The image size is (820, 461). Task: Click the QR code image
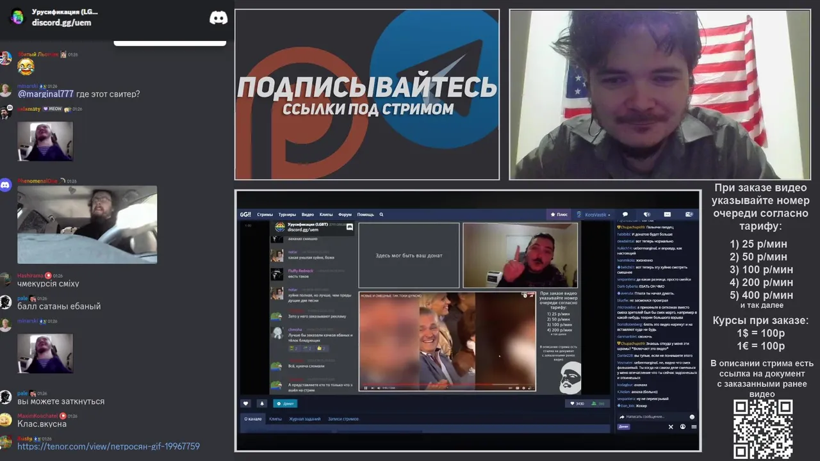point(763,430)
